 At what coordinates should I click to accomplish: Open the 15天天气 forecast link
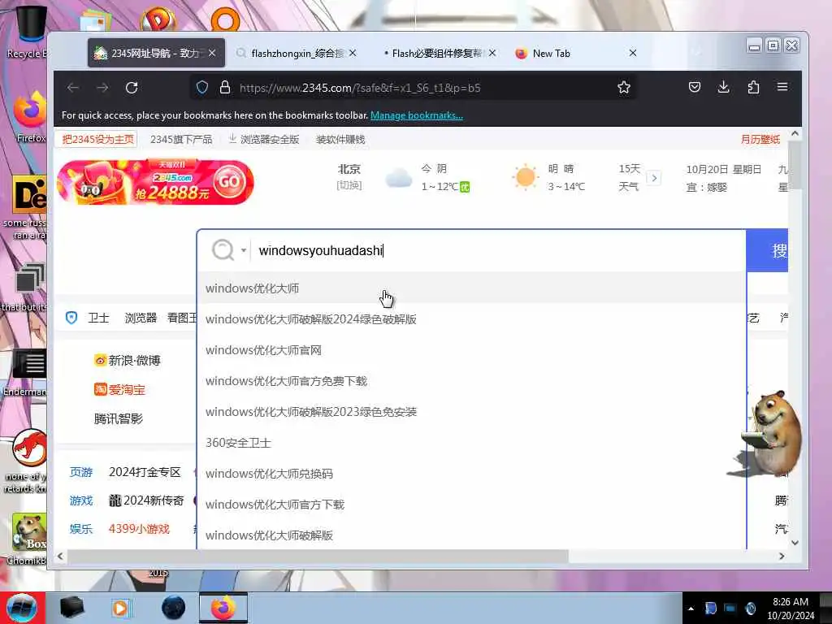coord(630,177)
